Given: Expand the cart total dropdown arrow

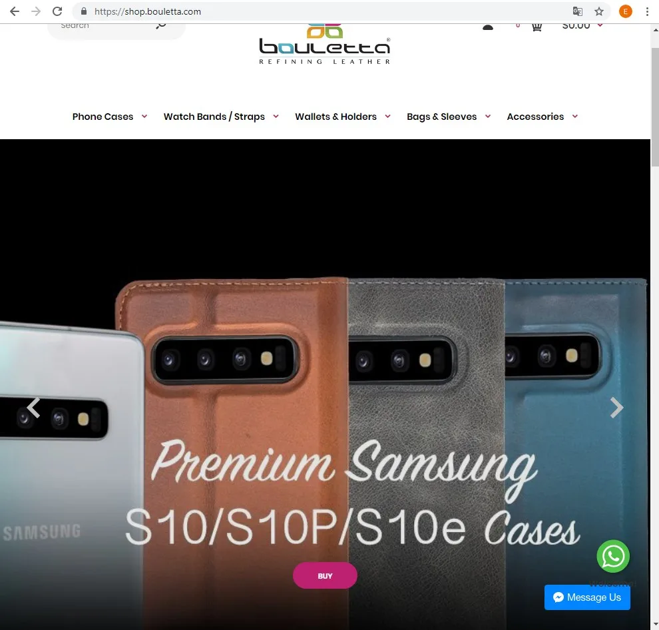Looking at the screenshot, I should [600, 26].
